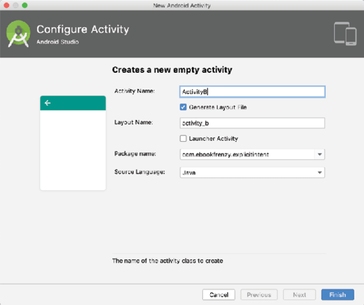
Task: Open the Source Language dropdown arrow
Action: pos(319,173)
